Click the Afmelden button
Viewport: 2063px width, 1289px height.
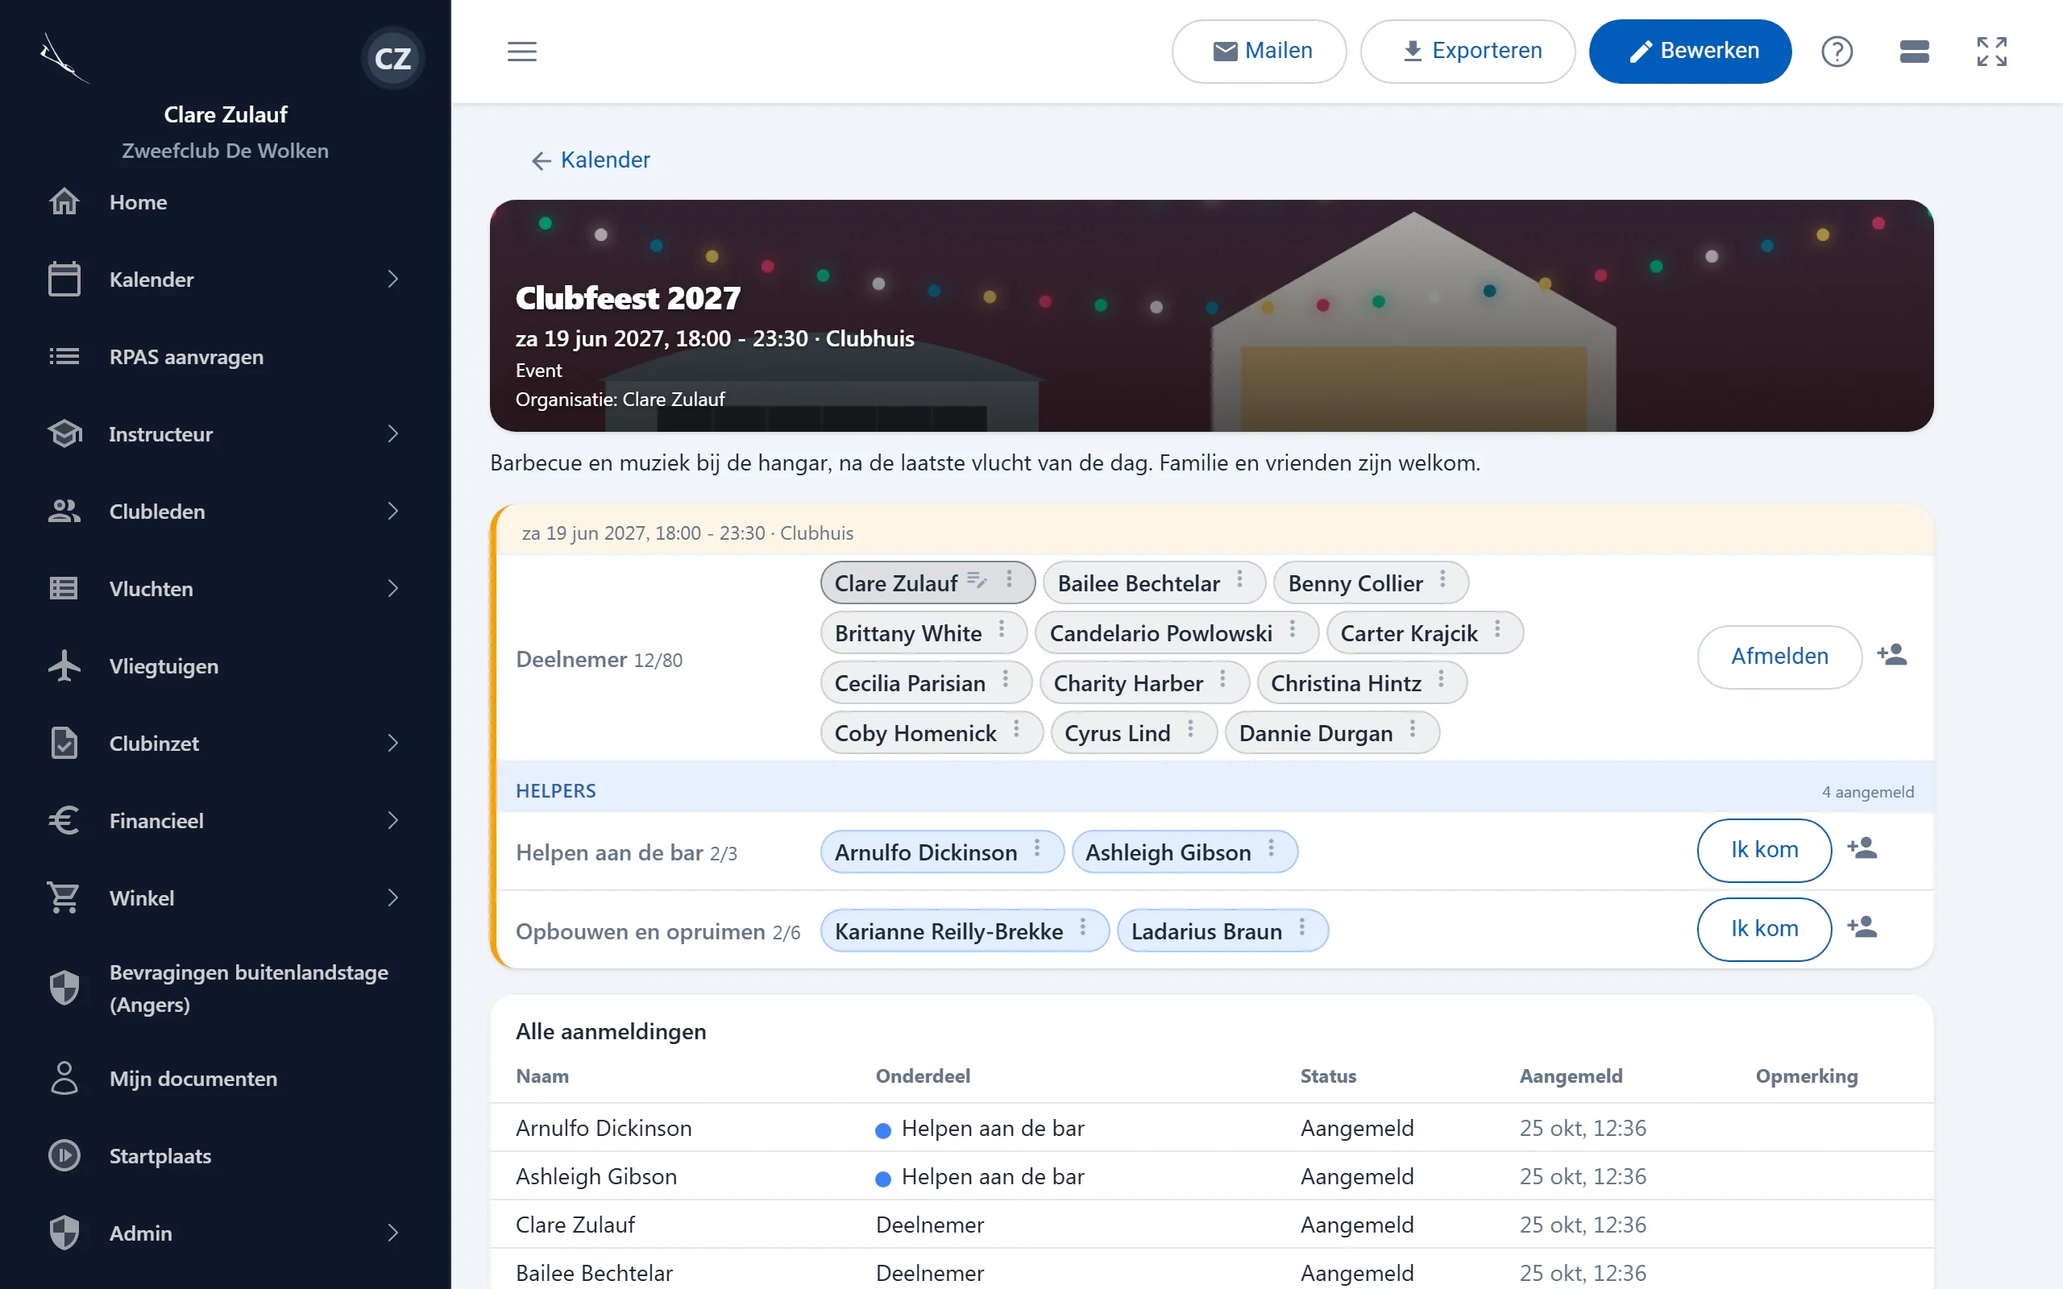[x=1779, y=657]
